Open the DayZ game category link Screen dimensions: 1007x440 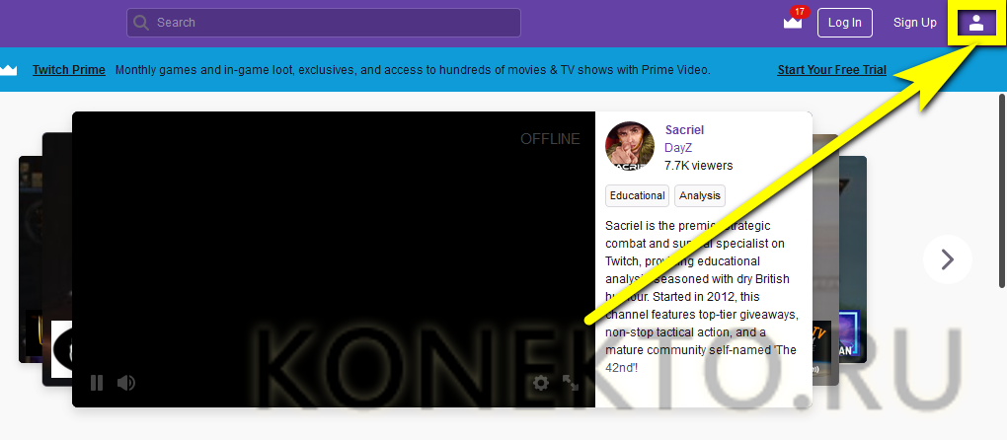coord(678,148)
